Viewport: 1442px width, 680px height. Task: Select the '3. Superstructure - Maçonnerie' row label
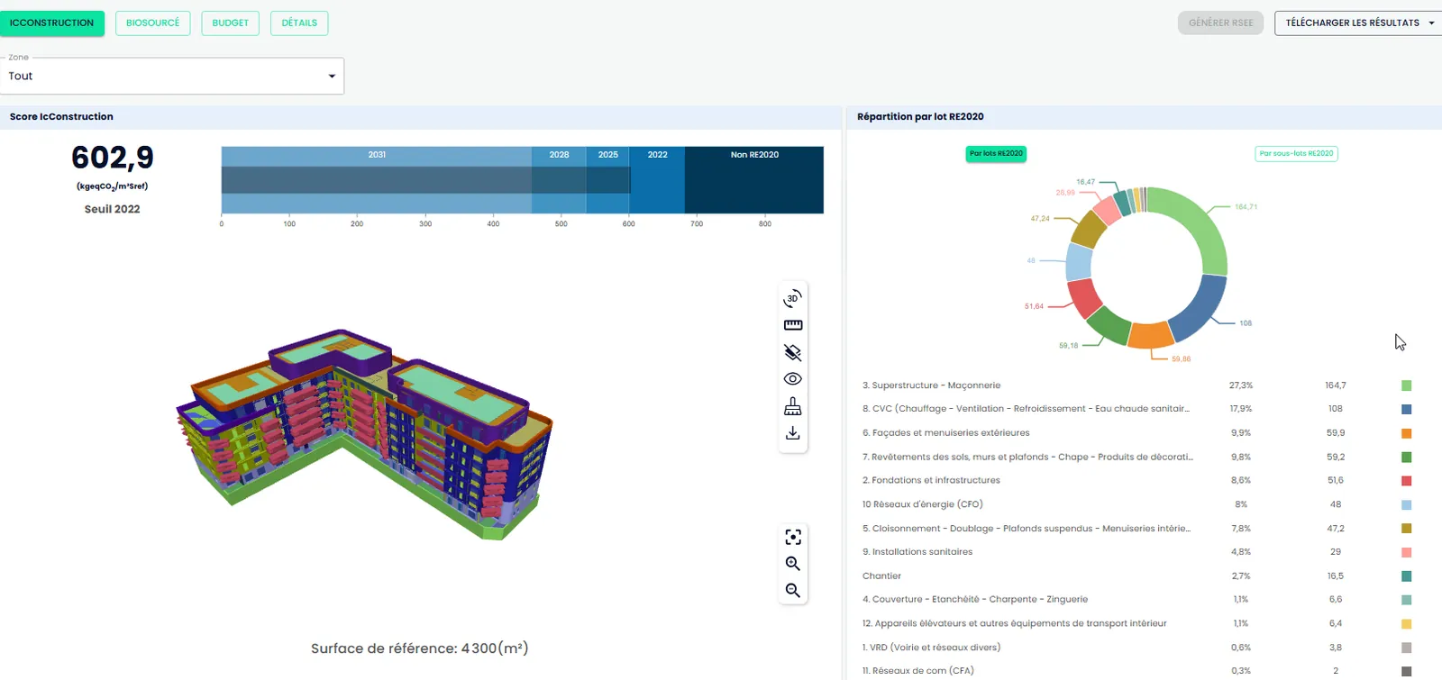931,385
